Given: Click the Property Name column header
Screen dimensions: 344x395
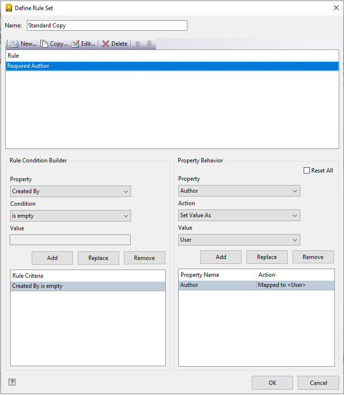Looking at the screenshot, I should 217,275.
